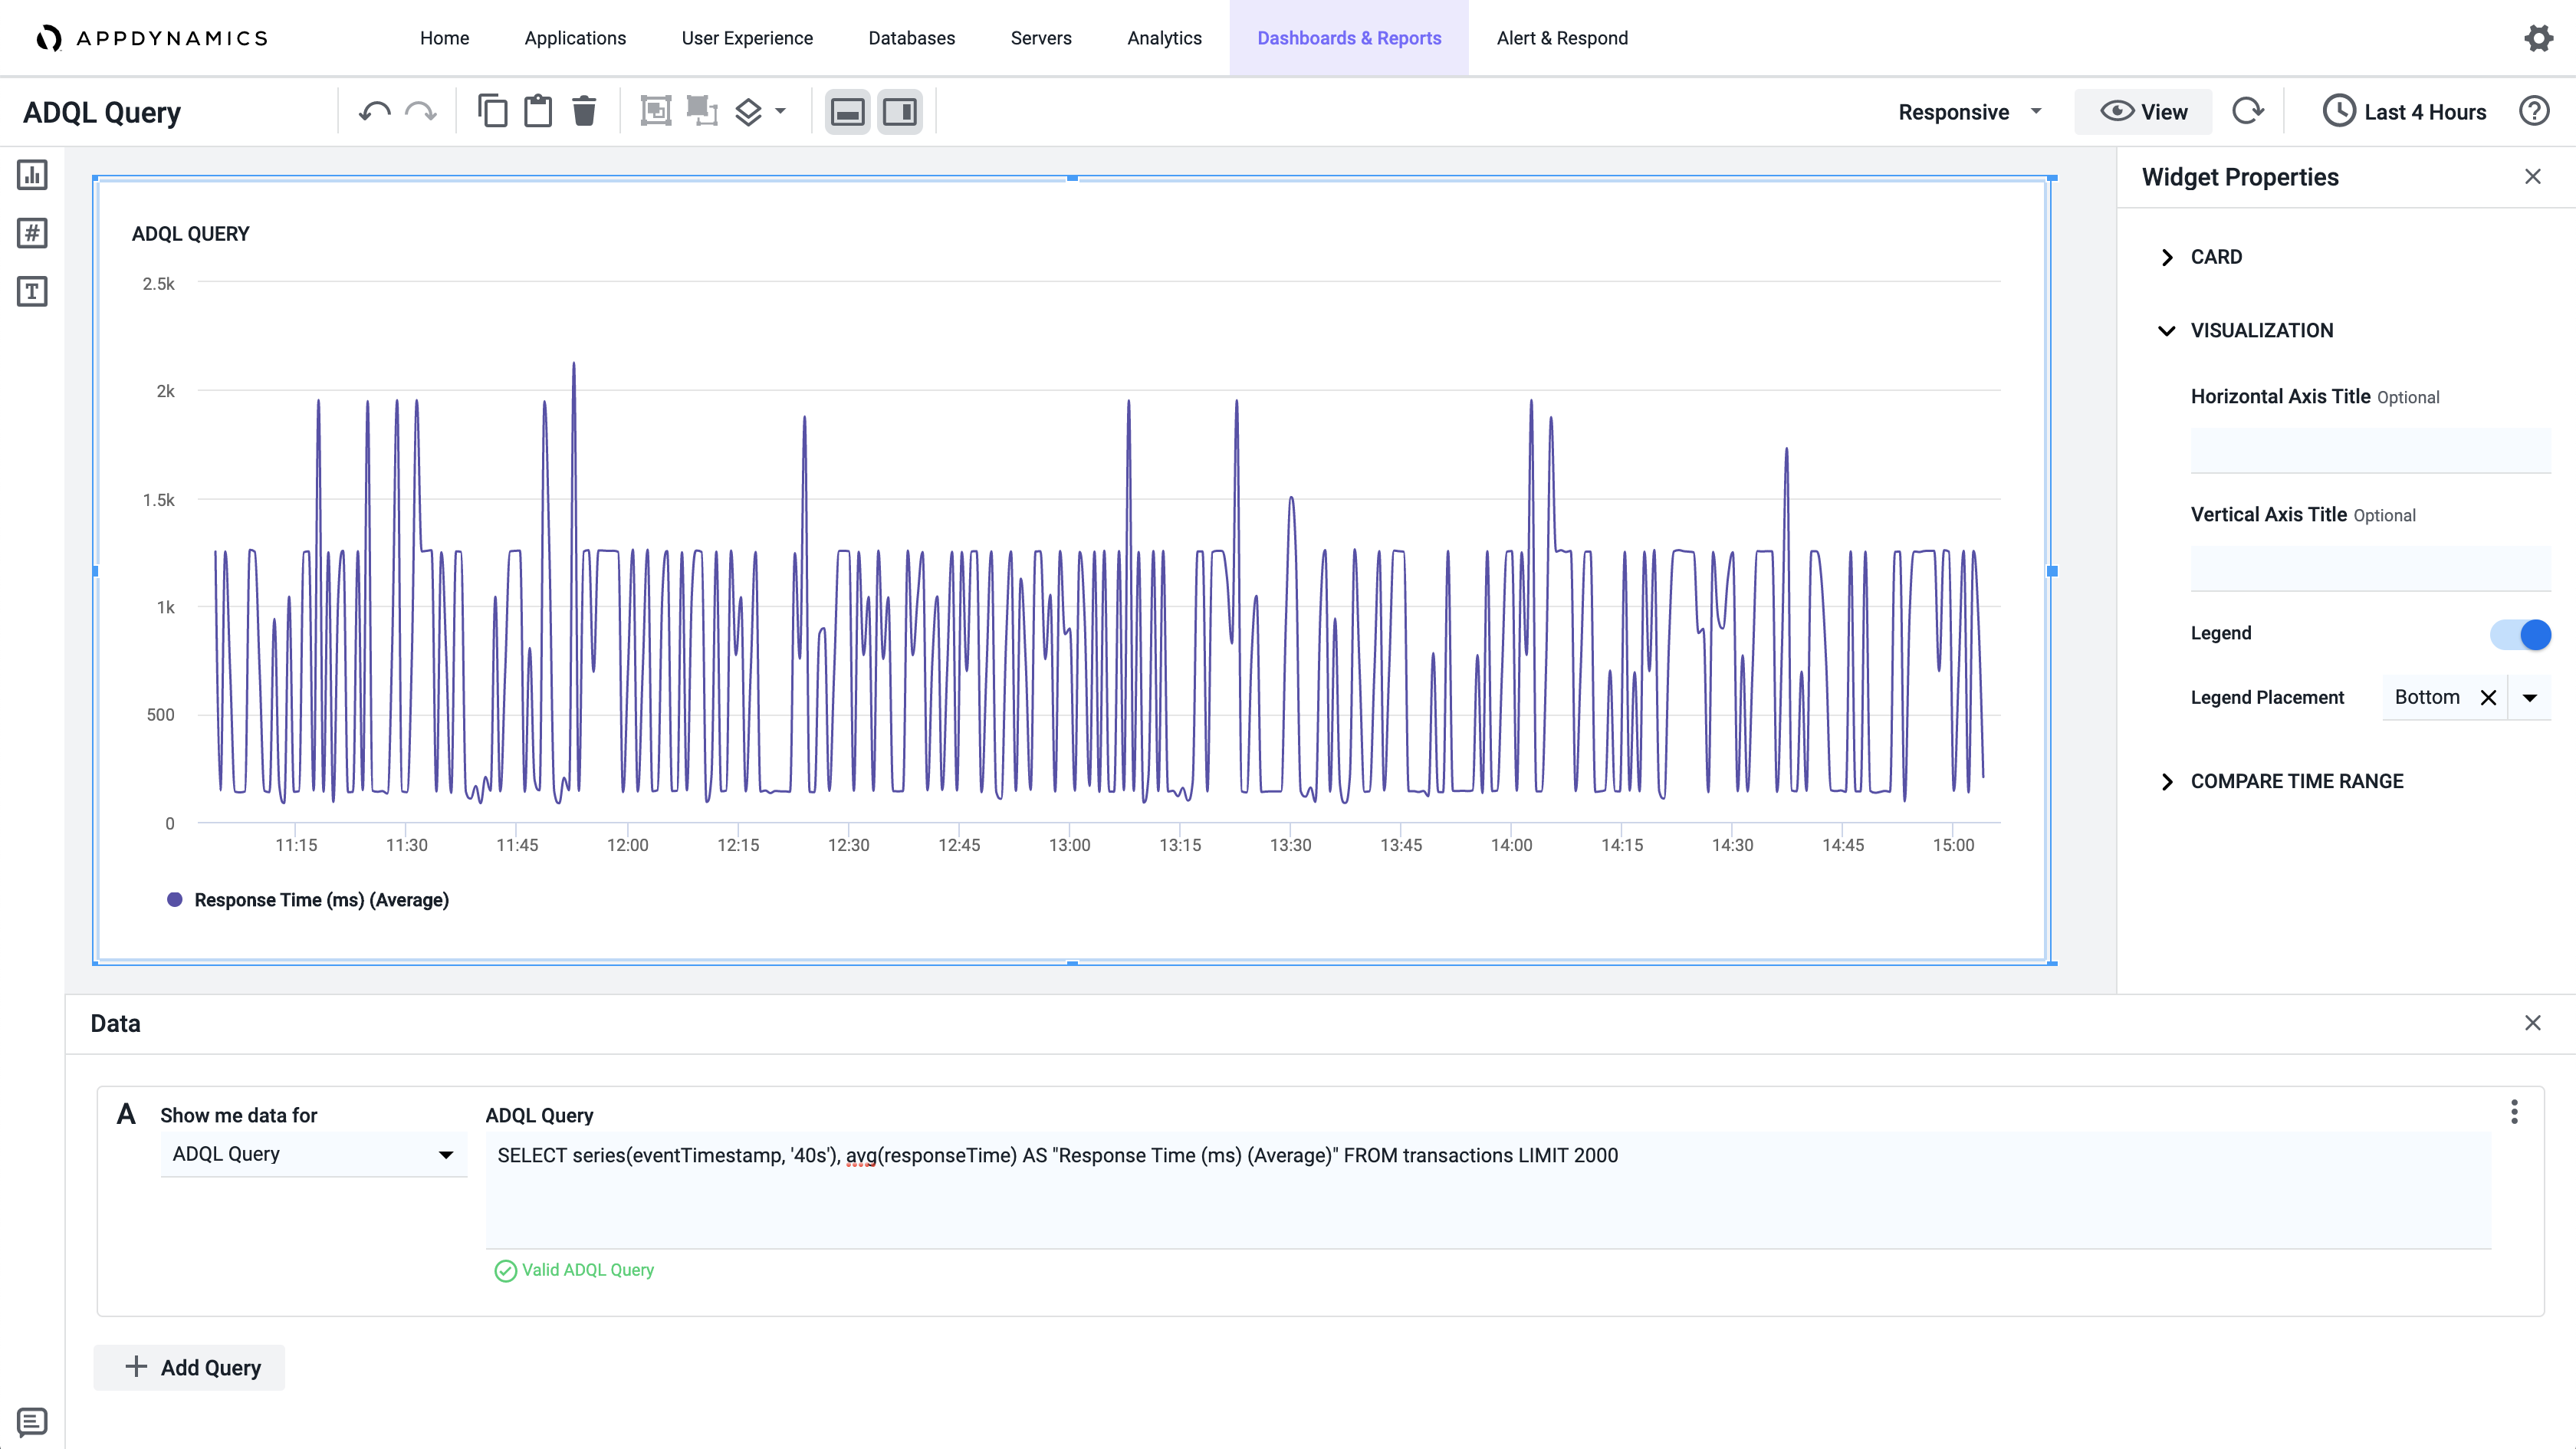Viewport: 2576px width, 1449px height.
Task: Click into the ADQL Query text area
Action: tap(1487, 1190)
